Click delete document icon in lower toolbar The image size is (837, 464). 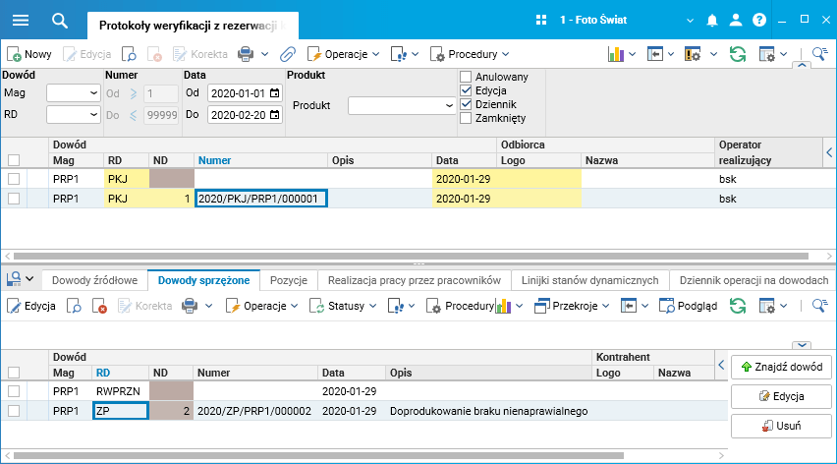[100, 306]
